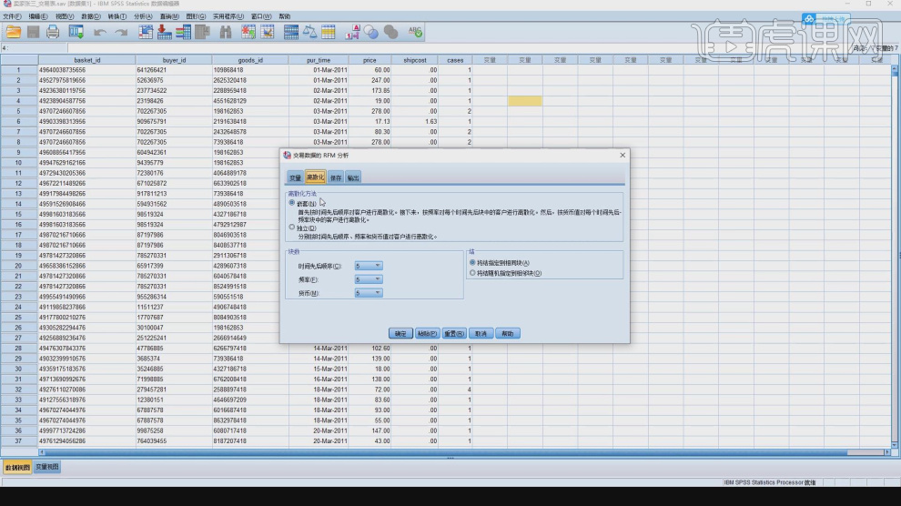Close the RFM analysis dialog
901x506 pixels.
(x=623, y=155)
